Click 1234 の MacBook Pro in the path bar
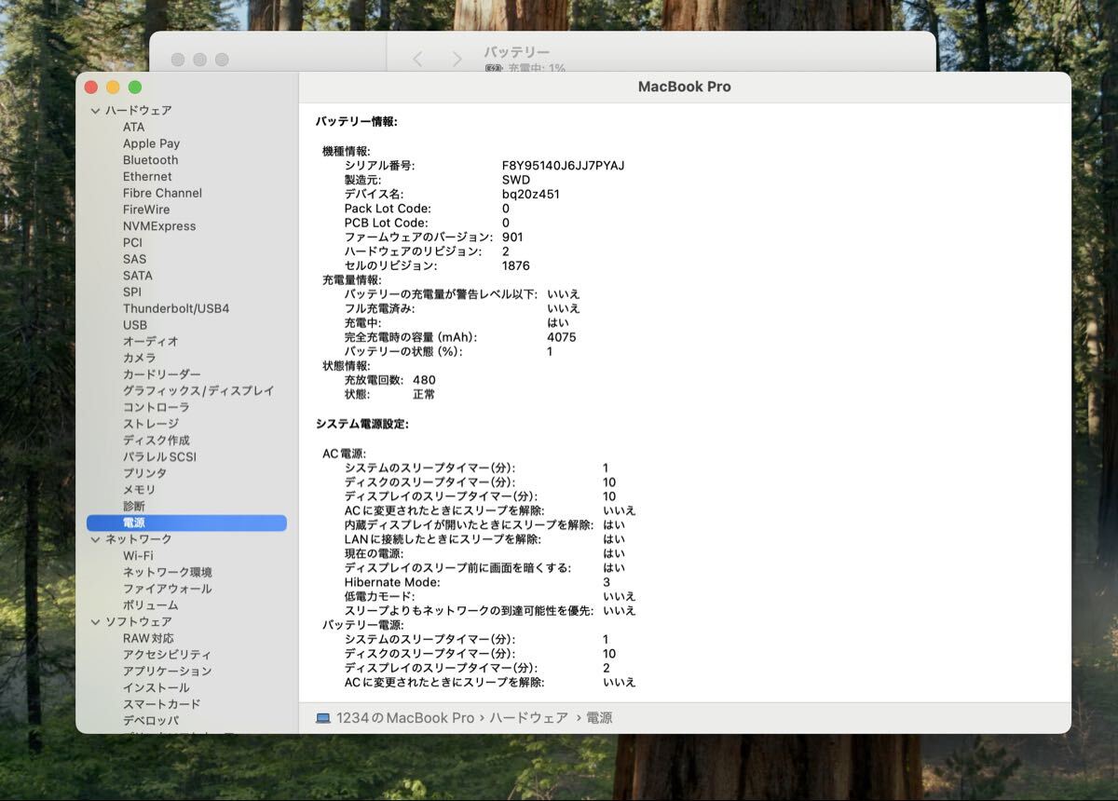 point(405,718)
